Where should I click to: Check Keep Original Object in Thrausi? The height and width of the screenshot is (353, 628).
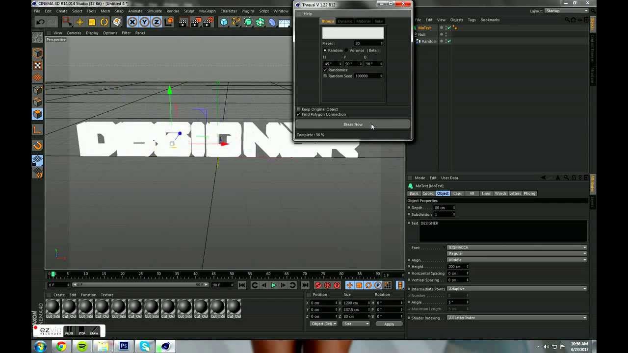(299, 109)
